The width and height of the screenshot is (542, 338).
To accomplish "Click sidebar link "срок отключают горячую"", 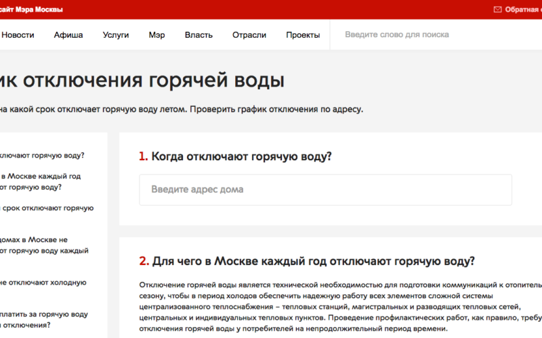I will (x=47, y=208).
